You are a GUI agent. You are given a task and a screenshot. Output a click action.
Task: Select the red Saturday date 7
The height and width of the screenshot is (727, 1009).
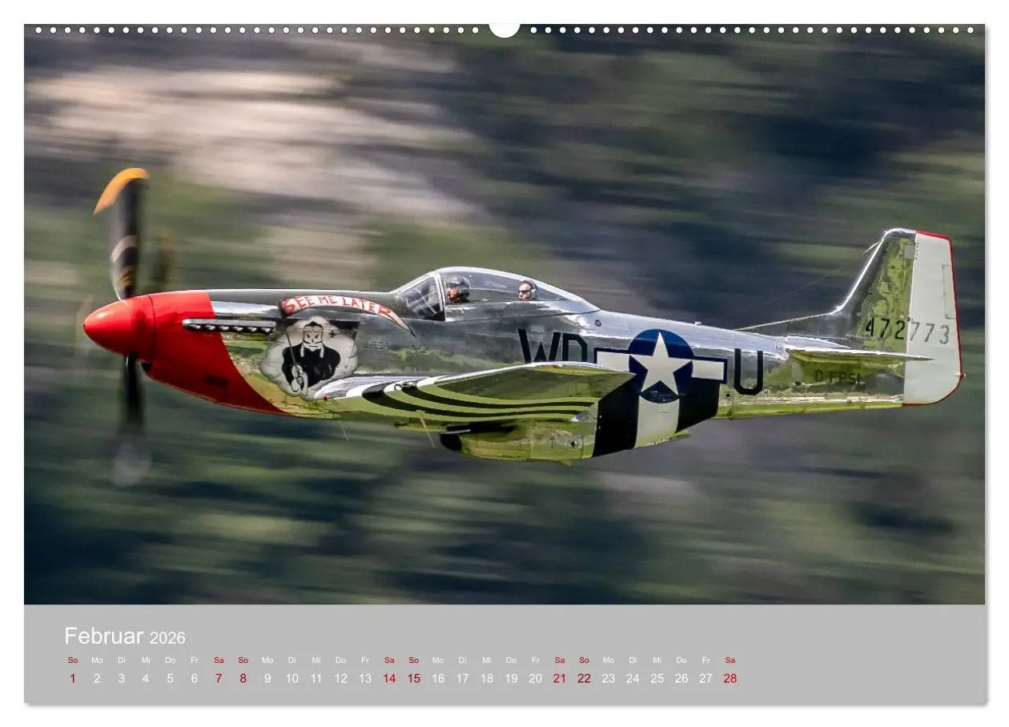[219, 677]
